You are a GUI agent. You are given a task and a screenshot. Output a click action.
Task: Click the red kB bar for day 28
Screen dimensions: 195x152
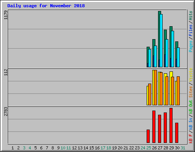[165, 128]
